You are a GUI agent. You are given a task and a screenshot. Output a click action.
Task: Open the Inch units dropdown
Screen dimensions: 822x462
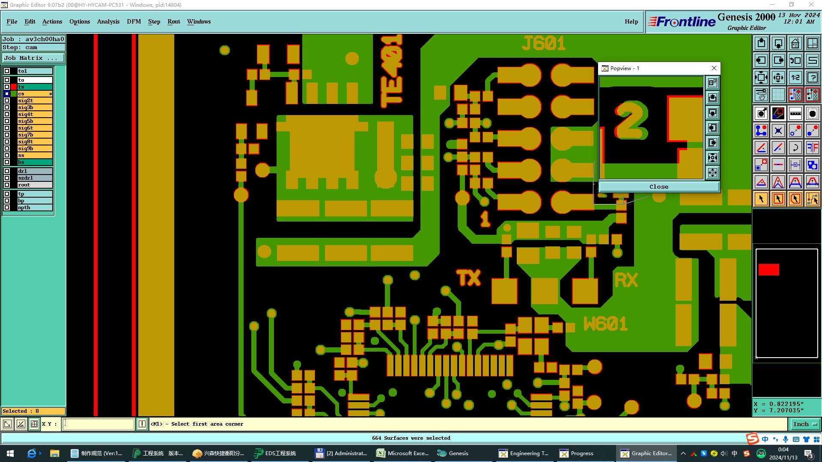(x=805, y=424)
